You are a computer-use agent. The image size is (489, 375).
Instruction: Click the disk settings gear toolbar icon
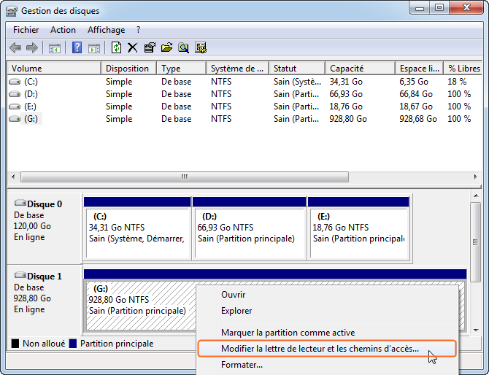(x=201, y=47)
